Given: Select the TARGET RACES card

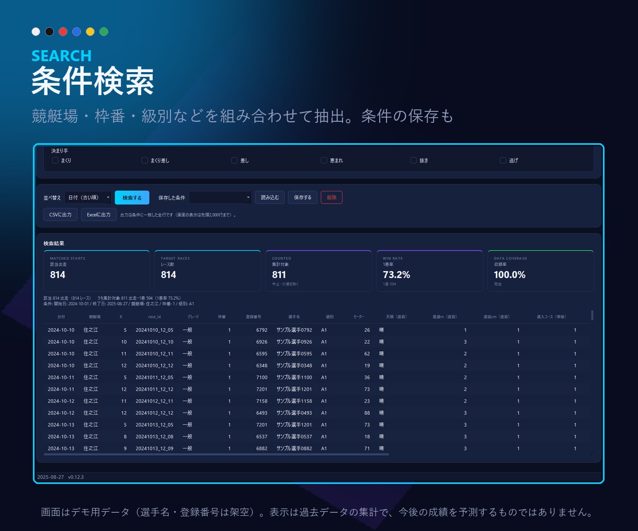Looking at the screenshot, I should point(208,271).
